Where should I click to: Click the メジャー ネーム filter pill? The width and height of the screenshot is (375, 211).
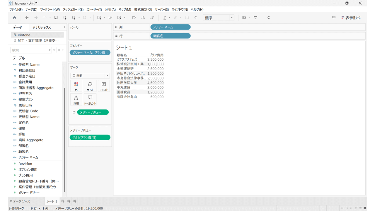(90, 53)
